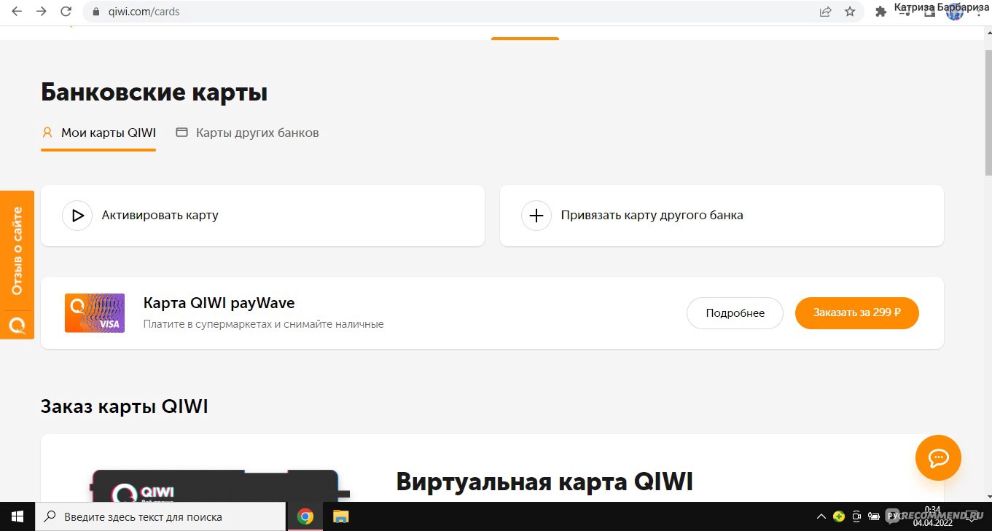Open the Отзыв о сайте feedback tab
Screen dimensions: 992x531
(17, 251)
